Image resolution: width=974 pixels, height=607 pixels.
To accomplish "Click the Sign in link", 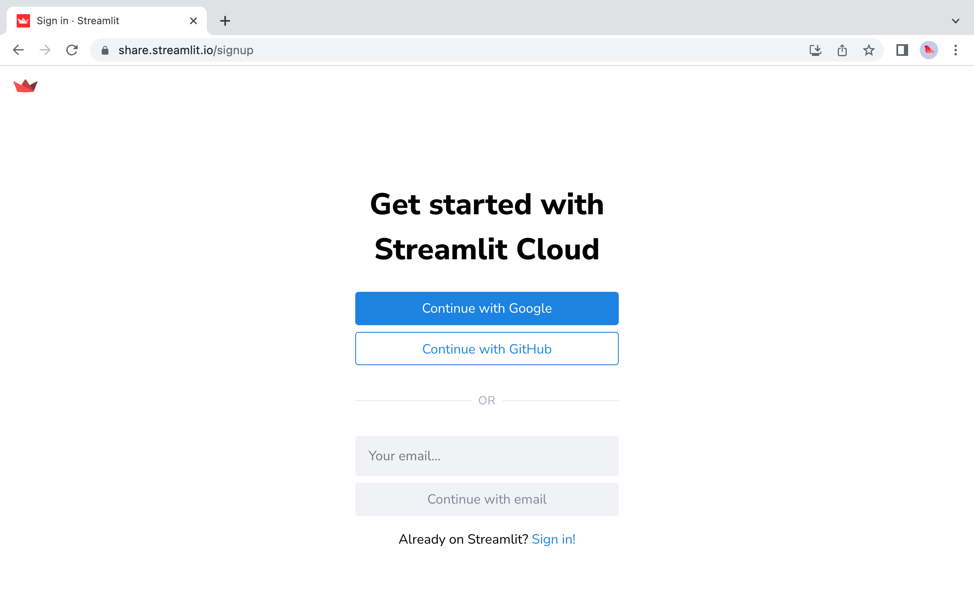I will point(554,539).
